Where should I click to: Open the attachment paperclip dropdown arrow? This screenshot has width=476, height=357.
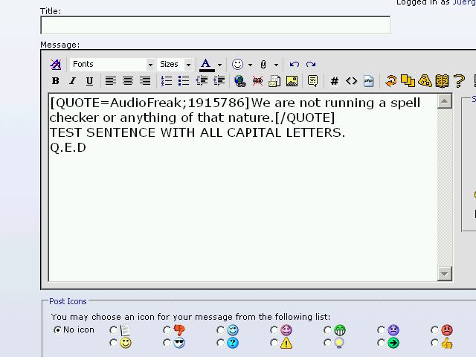pyautogui.click(x=276, y=65)
